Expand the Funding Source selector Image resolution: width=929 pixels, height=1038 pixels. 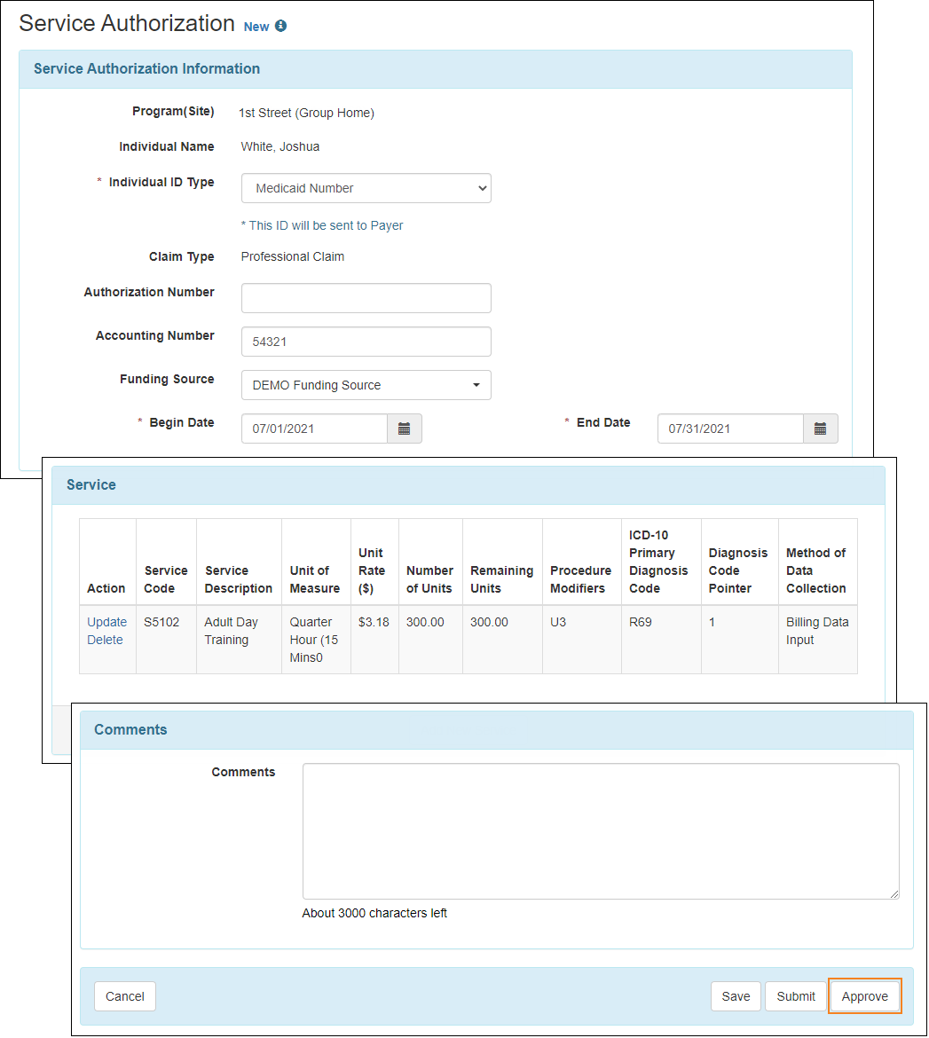click(x=366, y=385)
